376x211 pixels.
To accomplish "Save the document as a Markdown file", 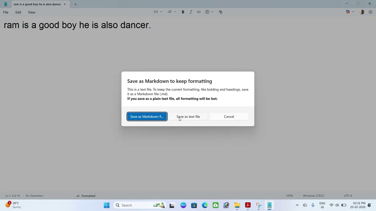I will 147,117.
